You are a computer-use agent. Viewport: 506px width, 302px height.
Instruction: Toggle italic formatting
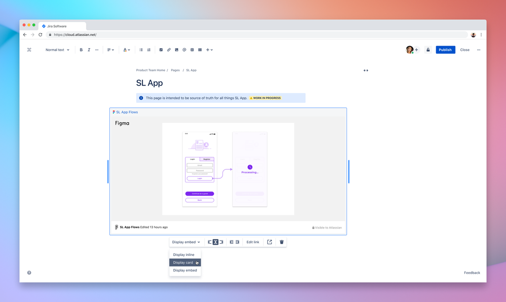[89, 50]
